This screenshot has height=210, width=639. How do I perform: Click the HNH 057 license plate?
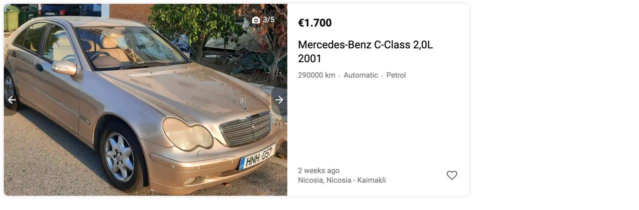257,157
